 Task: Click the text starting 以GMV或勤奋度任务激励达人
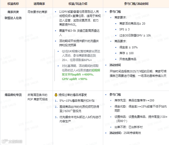click(80, 18)
